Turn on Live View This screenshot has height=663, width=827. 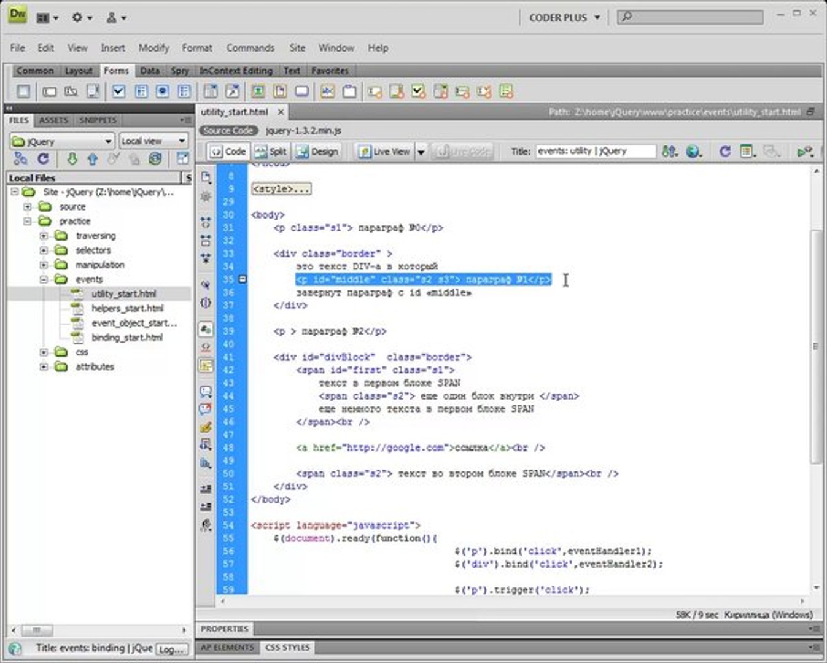[384, 151]
